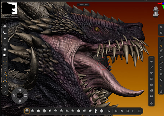
Task: Tap the Add intensity ring slider
Action: pyautogui.click(x=5, y=80)
